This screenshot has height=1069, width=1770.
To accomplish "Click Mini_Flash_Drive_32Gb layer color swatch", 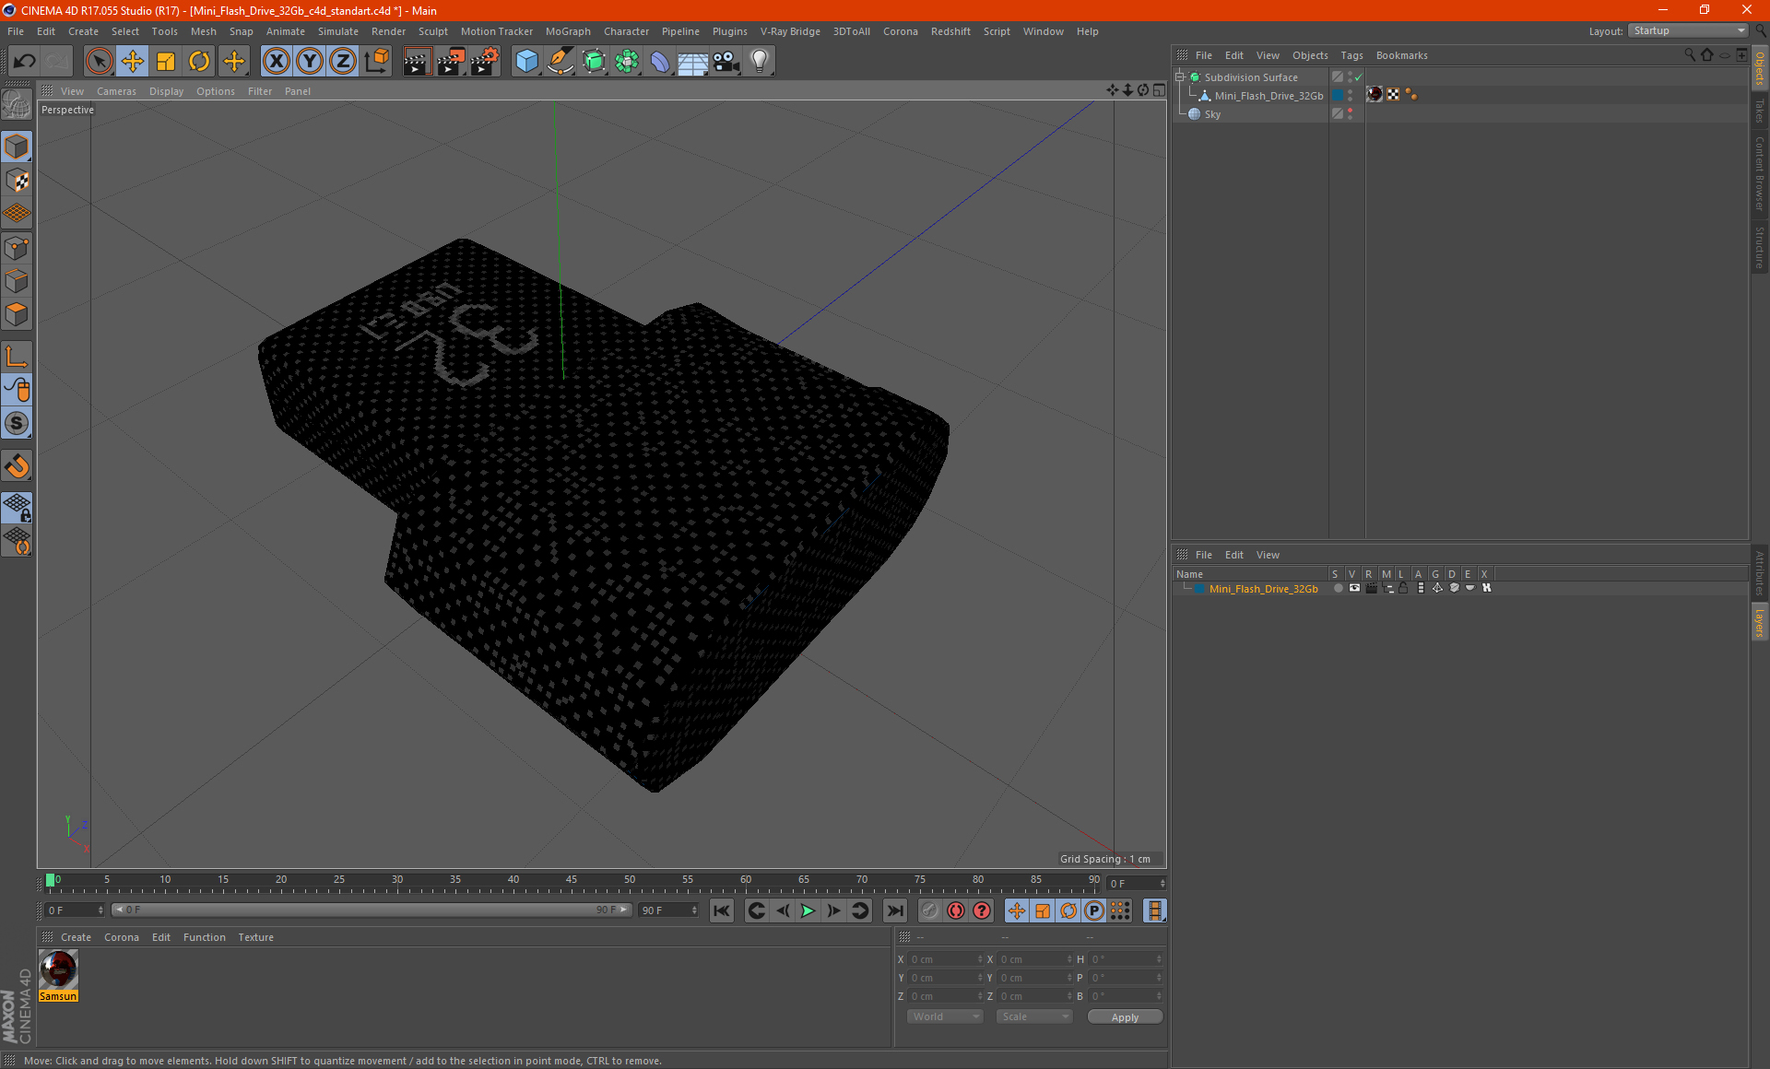I will tap(1199, 589).
